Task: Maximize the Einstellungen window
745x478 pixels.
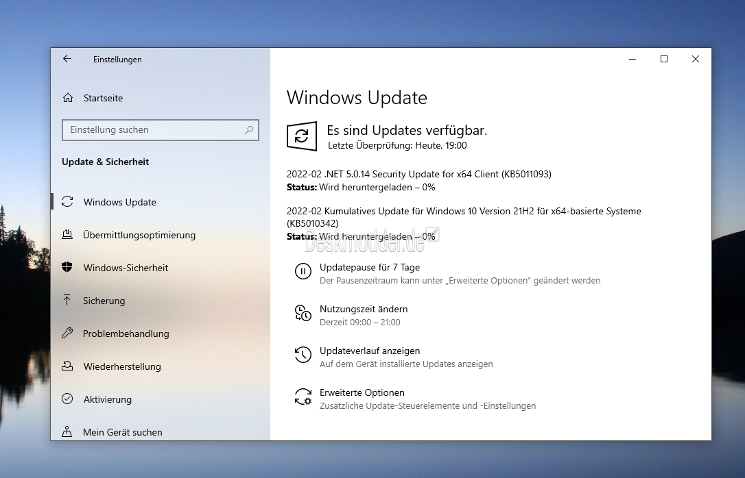Action: point(664,59)
